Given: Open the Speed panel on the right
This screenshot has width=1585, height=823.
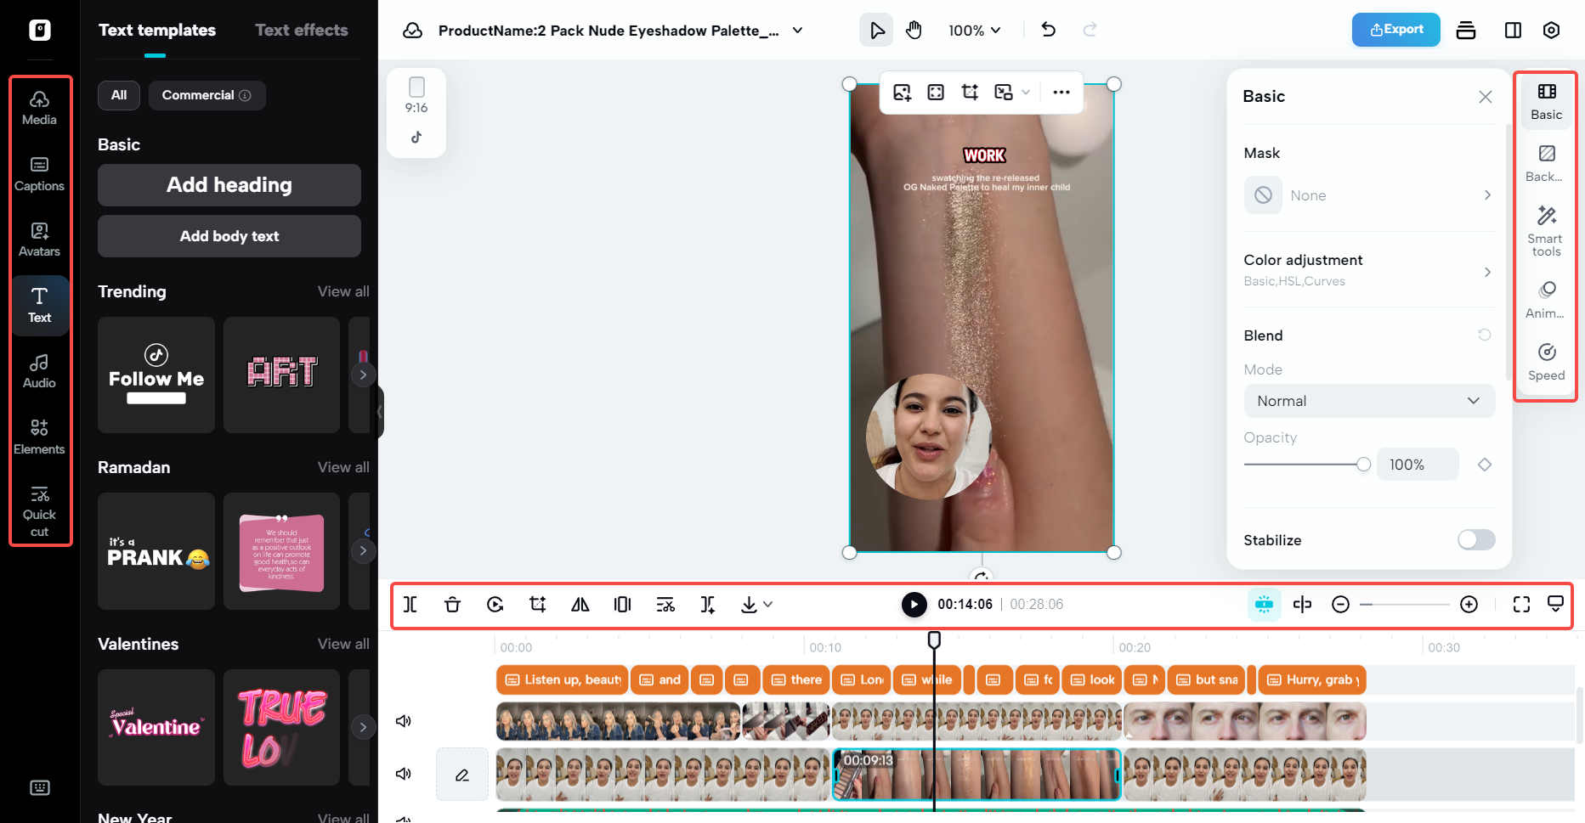Looking at the screenshot, I should pos(1545,362).
